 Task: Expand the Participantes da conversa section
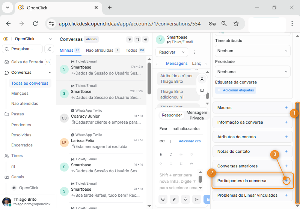click(x=286, y=181)
